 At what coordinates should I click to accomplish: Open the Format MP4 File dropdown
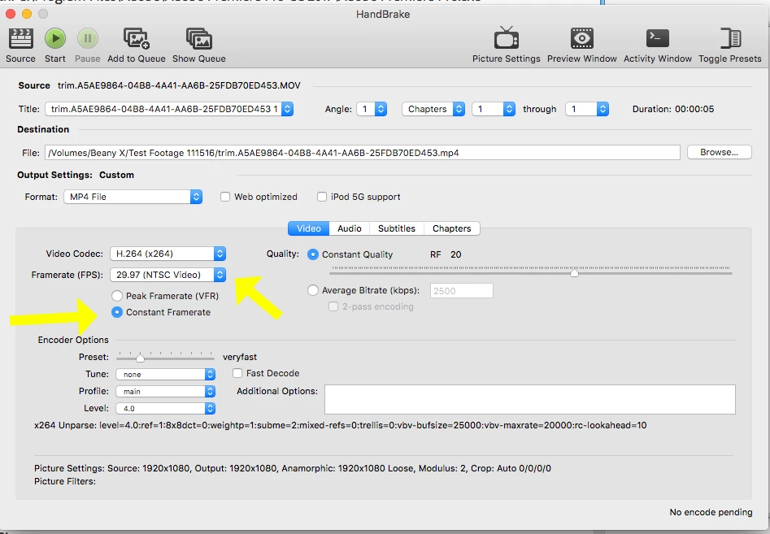click(133, 197)
